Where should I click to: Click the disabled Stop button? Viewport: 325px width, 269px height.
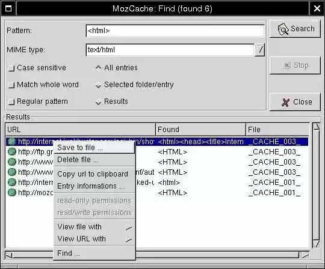[x=295, y=65]
